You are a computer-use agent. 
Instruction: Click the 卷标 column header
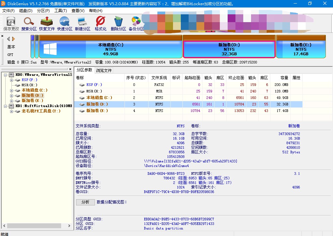(99, 78)
